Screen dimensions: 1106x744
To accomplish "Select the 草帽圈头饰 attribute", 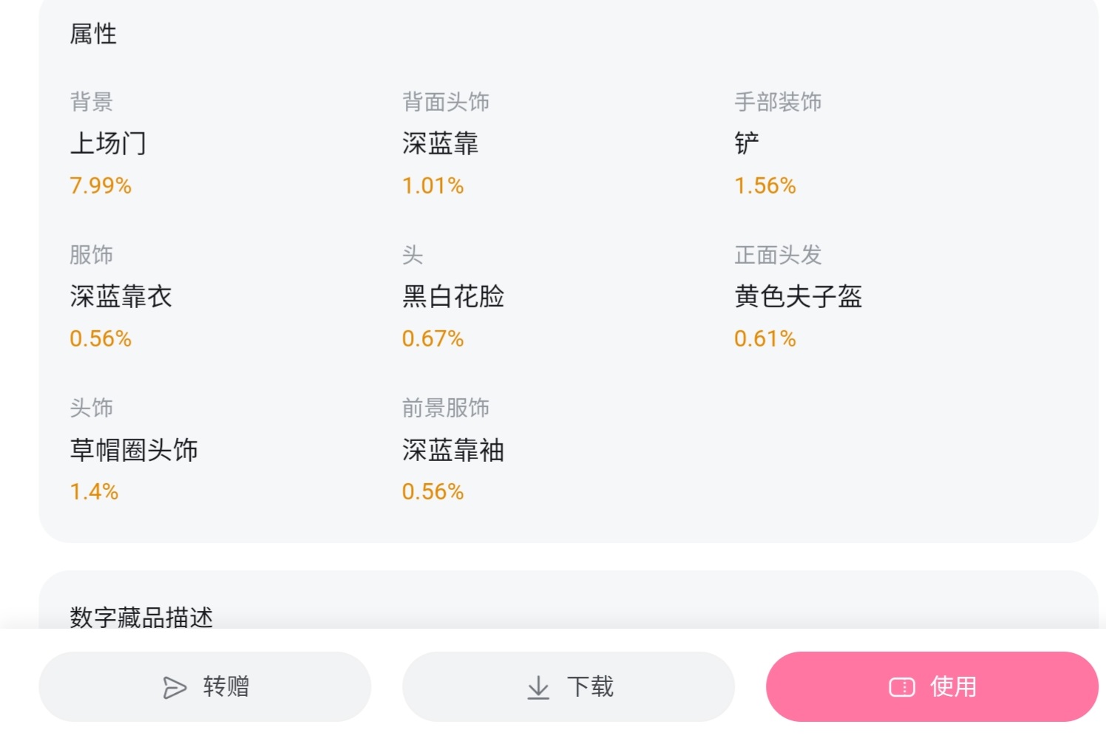I will [134, 450].
